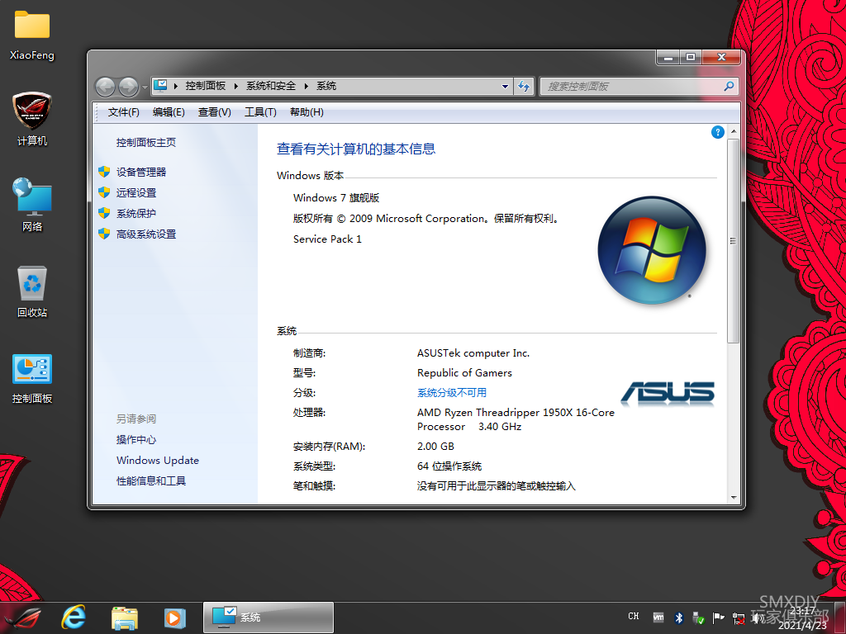The height and width of the screenshot is (634, 846).
Task: Open the 网络 desktop icon
Action: tap(32, 205)
